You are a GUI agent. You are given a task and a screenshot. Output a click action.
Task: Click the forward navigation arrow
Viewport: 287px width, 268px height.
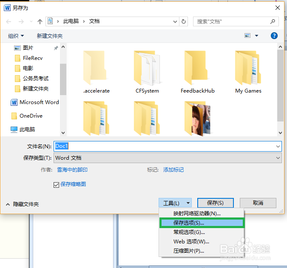(21, 22)
